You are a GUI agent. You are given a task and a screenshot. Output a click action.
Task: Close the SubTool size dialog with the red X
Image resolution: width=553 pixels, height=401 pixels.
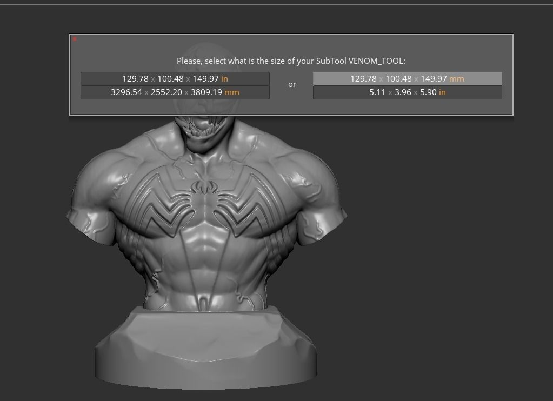[x=75, y=39]
